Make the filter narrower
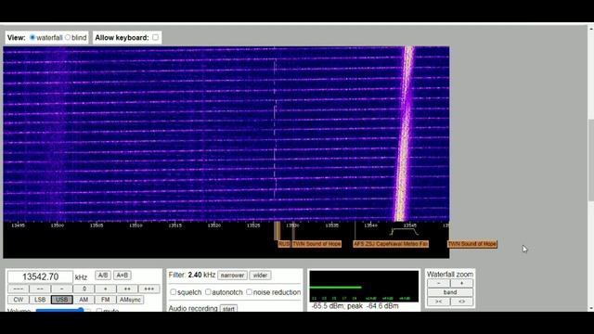Viewport: 594px width, 334px height. pos(232,276)
